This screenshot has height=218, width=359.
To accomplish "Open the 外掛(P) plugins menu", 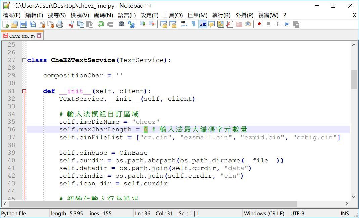I will coord(244,15).
